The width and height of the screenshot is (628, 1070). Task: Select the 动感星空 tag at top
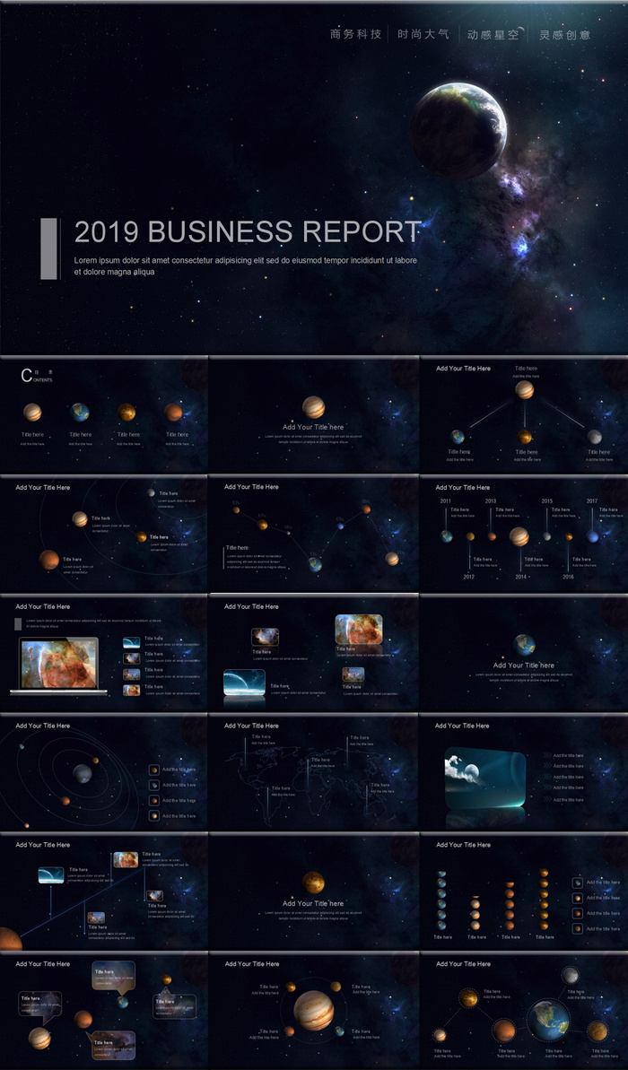pyautogui.click(x=493, y=34)
